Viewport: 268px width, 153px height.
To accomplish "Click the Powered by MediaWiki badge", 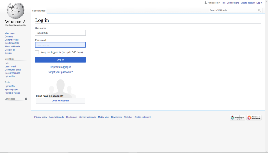I will click(x=254, y=118).
